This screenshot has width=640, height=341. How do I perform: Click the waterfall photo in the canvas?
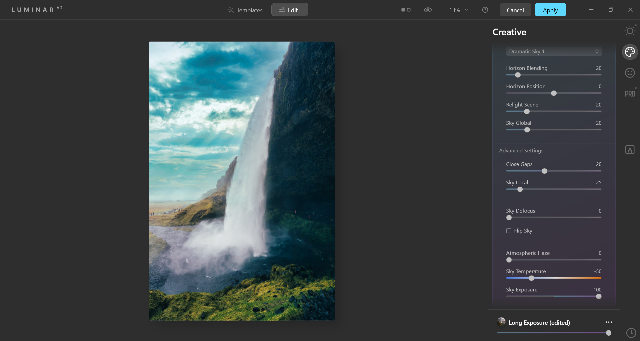pyautogui.click(x=242, y=181)
